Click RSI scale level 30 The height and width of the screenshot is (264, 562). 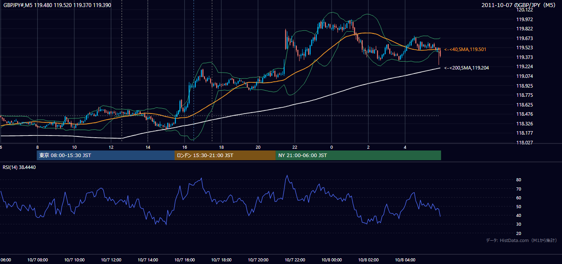point(518,224)
